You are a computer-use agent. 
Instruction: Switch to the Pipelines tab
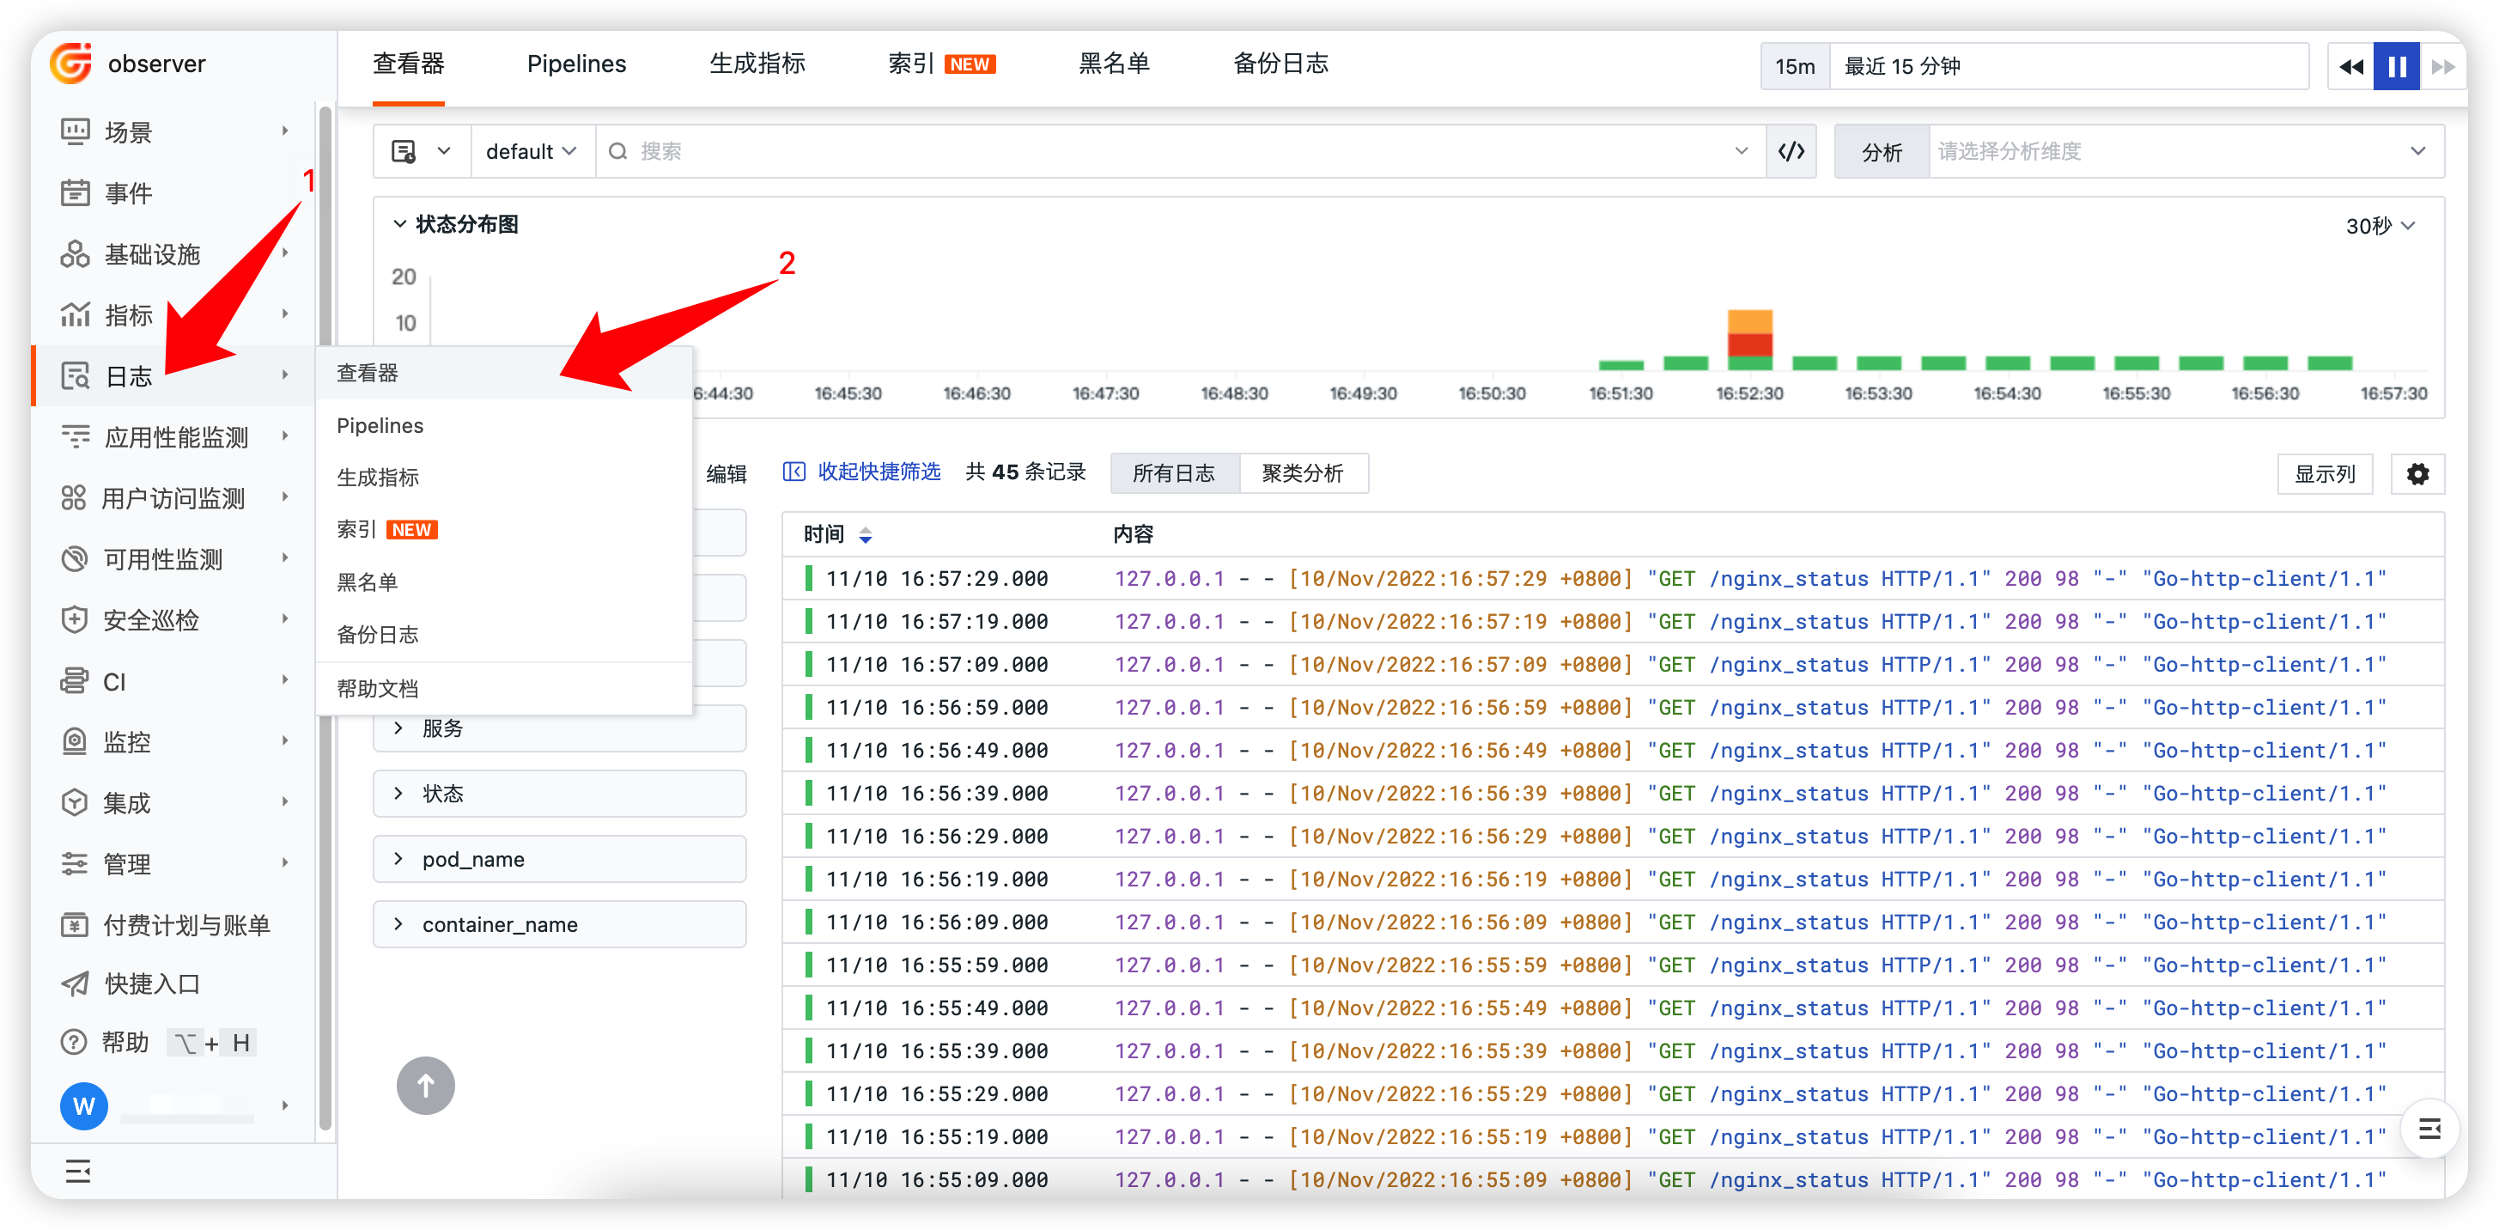click(x=576, y=64)
